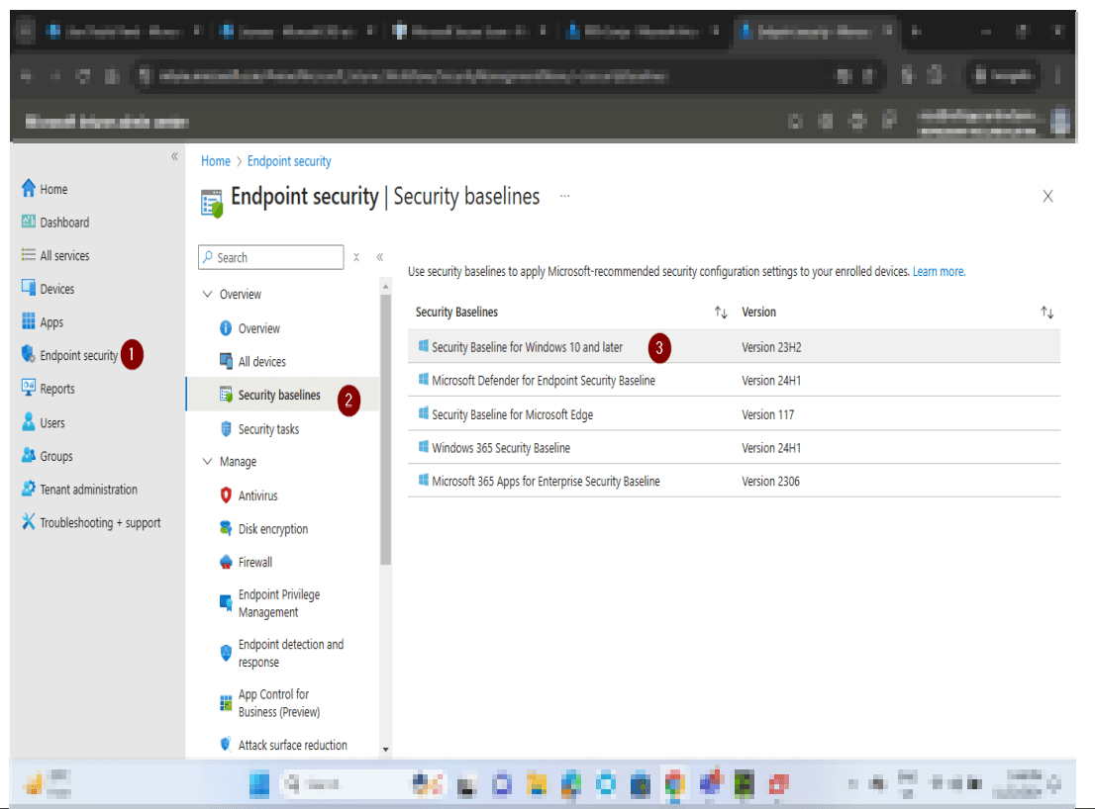Screen dimensions: 1095x809
Task: Collapse the Manage section group
Action: click(x=207, y=462)
